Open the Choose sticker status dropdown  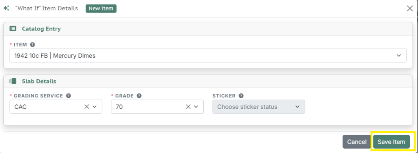[x=258, y=107]
